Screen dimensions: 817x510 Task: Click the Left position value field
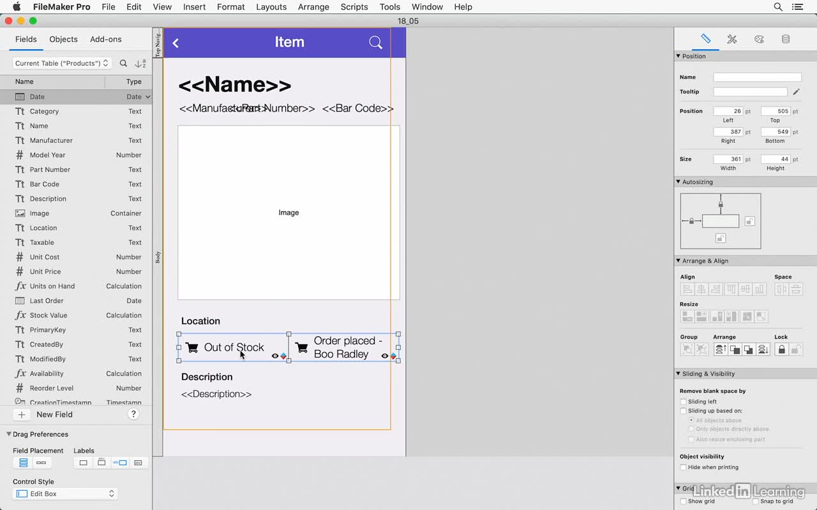click(728, 111)
